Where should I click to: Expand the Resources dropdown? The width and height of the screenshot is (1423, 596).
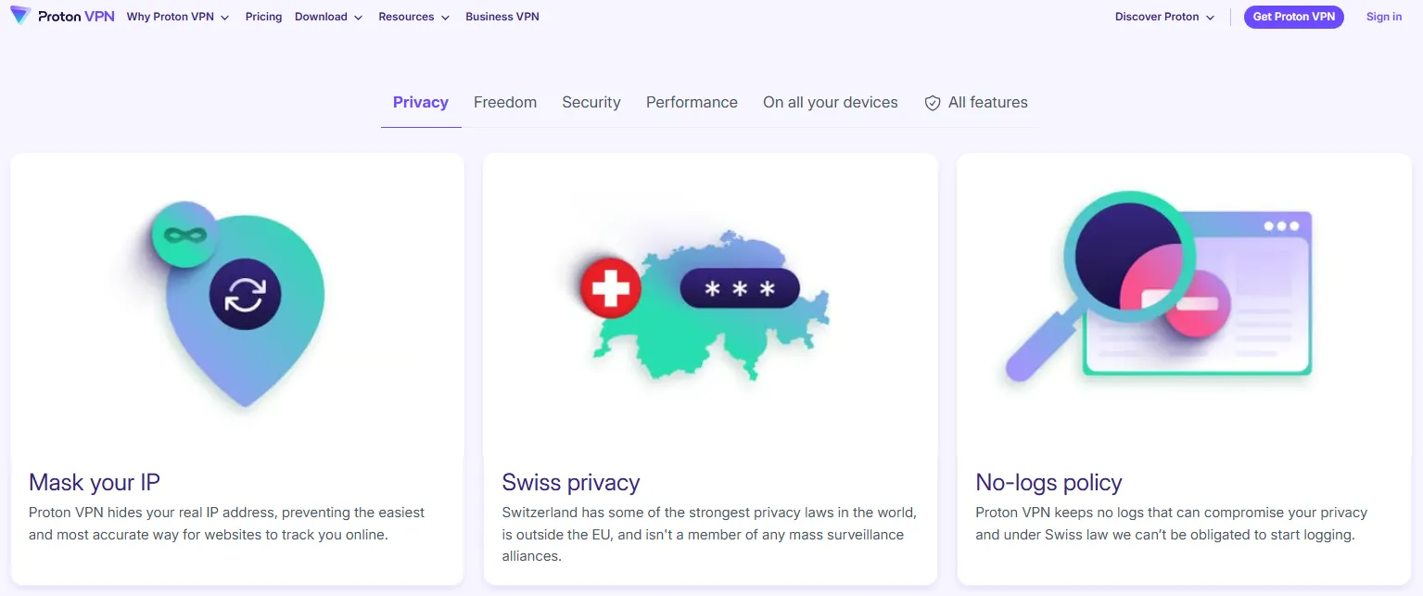413,17
